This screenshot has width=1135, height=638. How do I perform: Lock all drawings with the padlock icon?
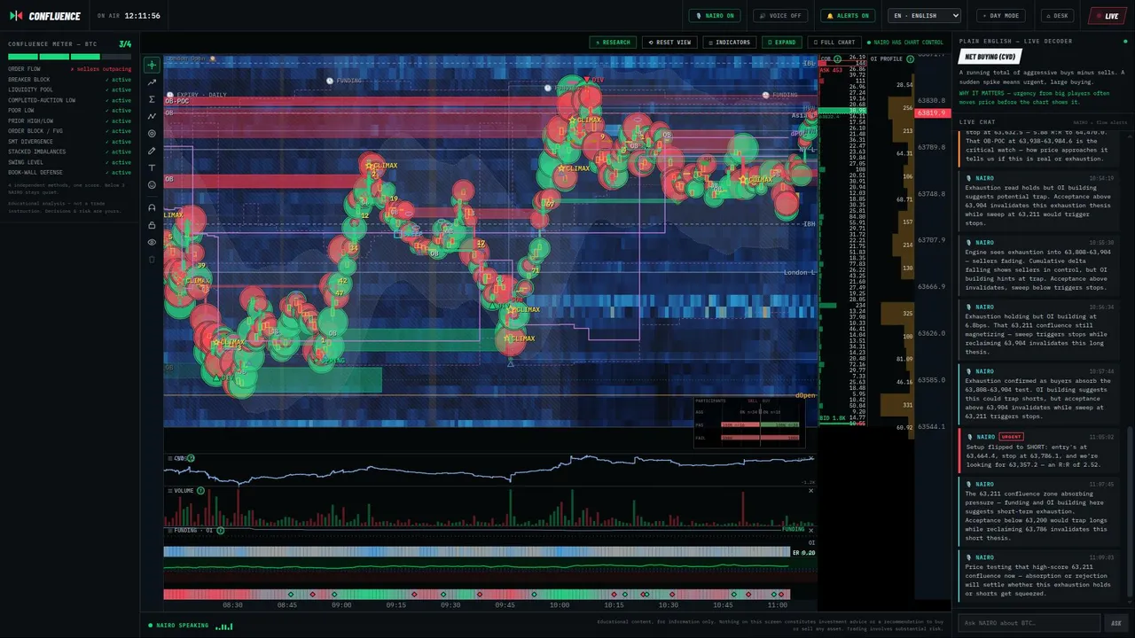[x=152, y=225]
